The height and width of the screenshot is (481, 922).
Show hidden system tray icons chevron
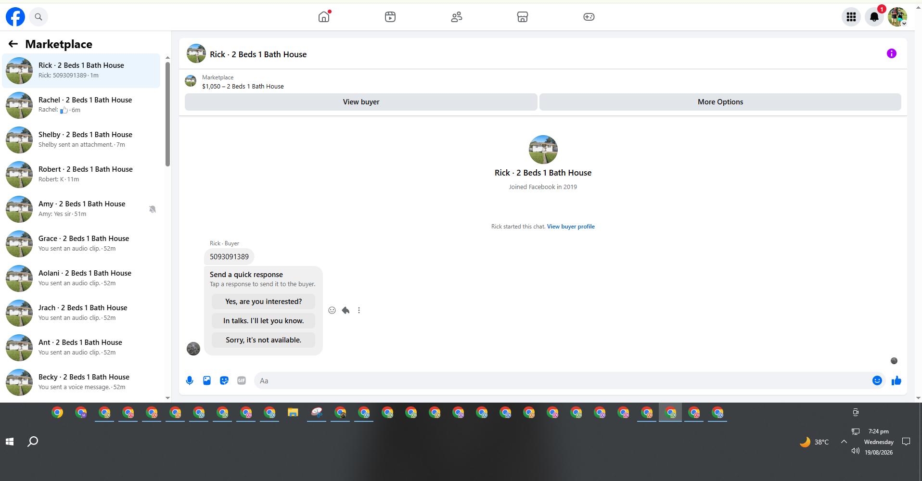844,442
